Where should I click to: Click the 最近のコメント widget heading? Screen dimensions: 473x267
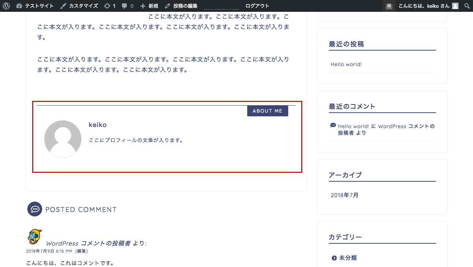pos(352,106)
